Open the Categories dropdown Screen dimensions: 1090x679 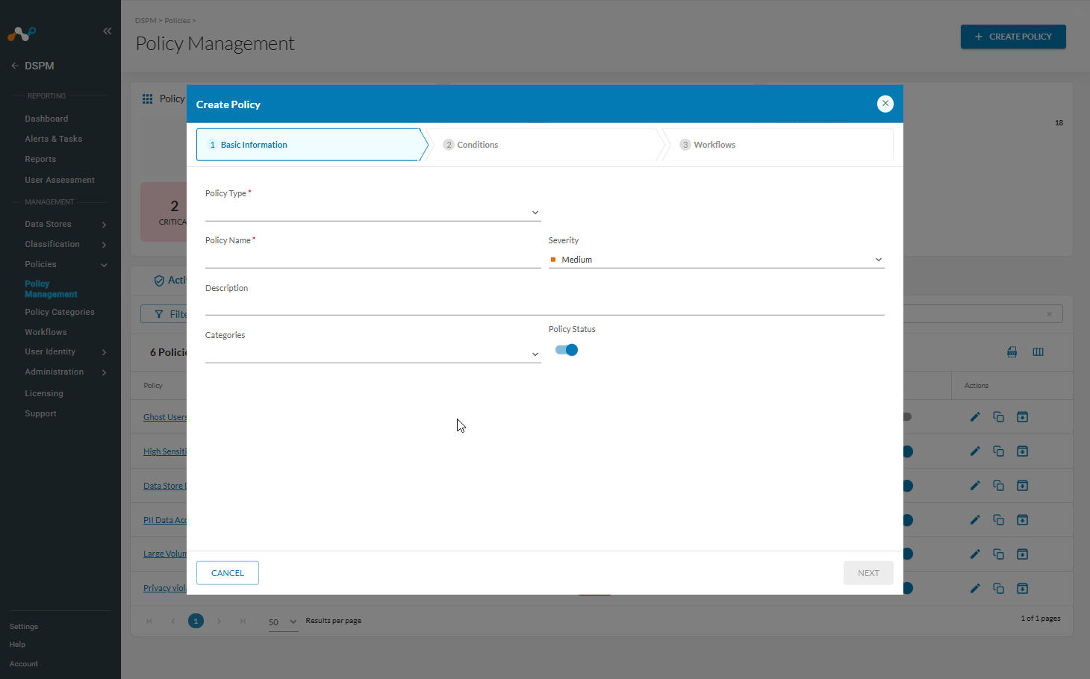(x=373, y=354)
